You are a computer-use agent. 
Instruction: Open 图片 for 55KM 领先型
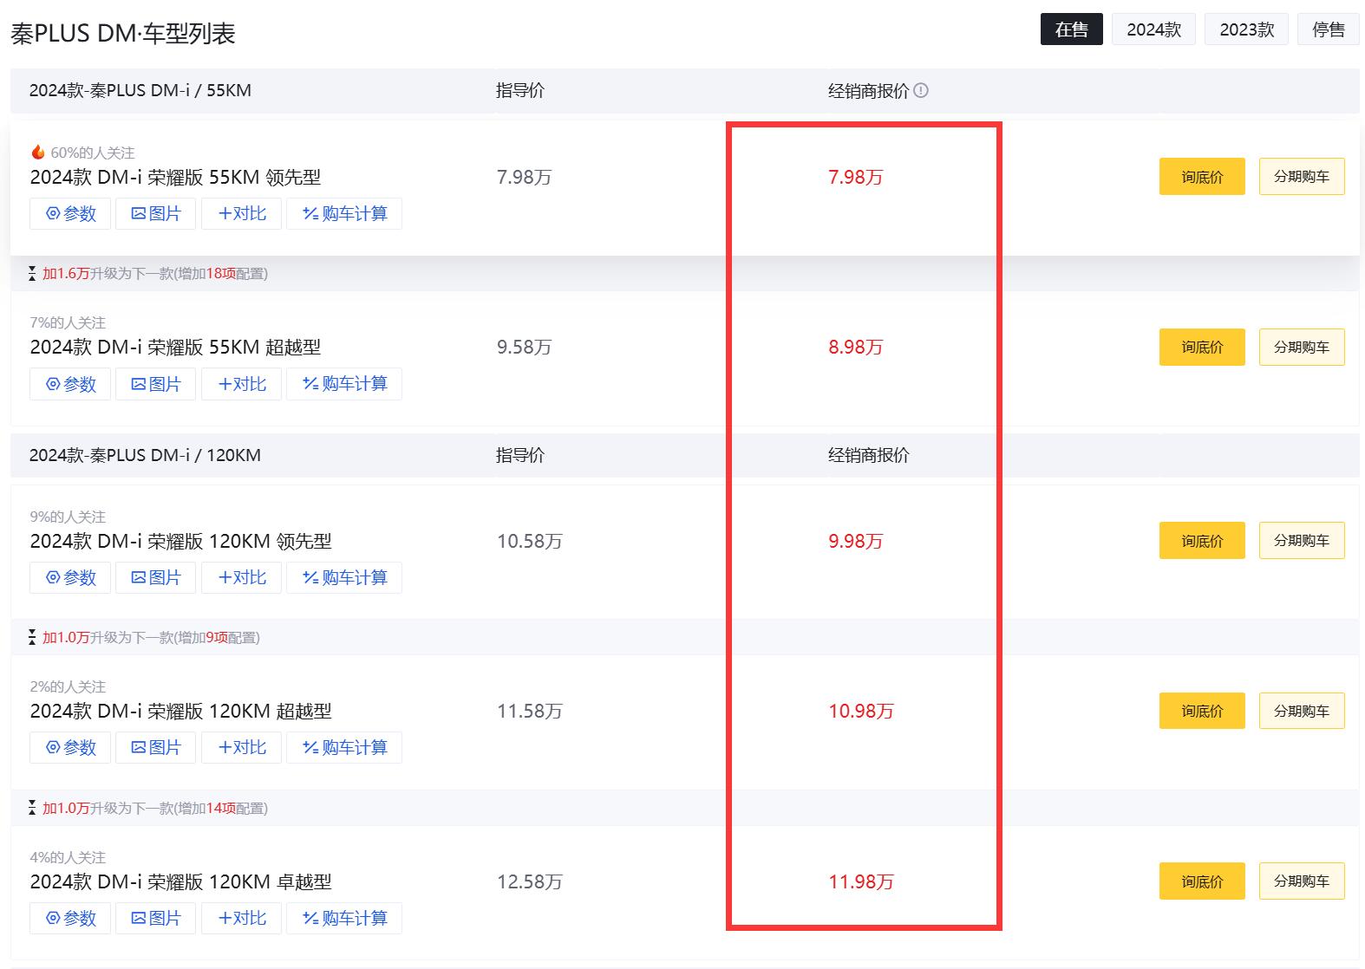156,213
